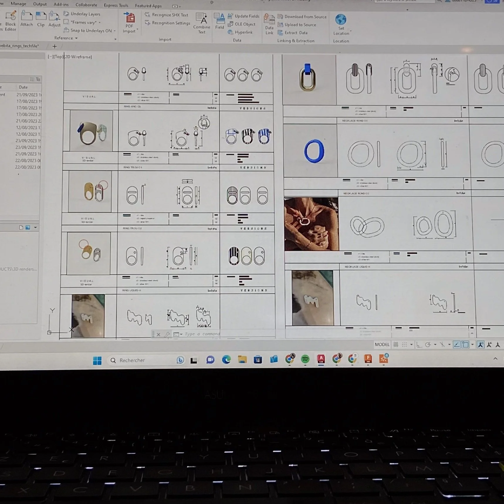Close the command line with X
Screen dimensions: 504x504
click(158, 334)
